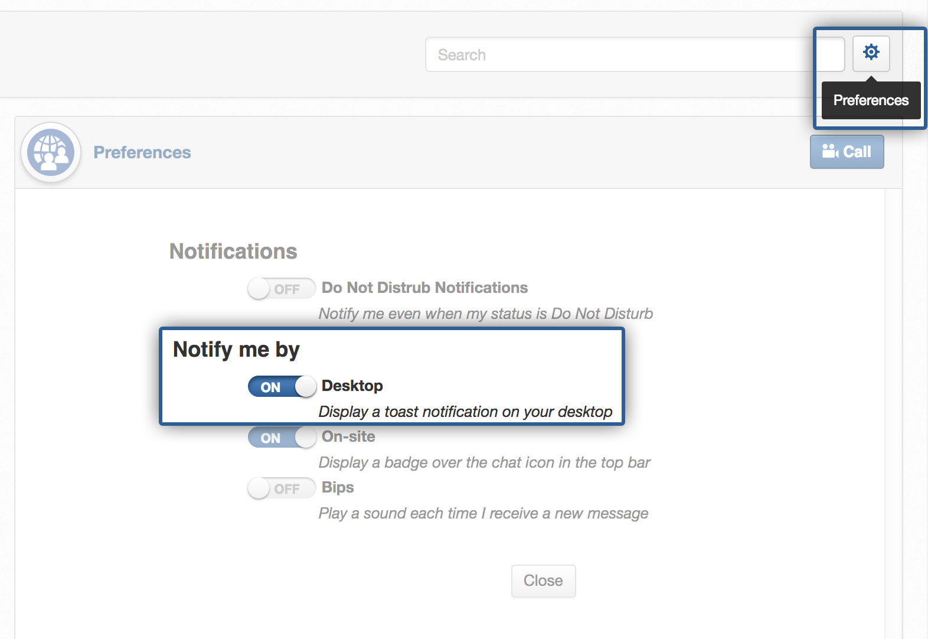Click the Close button

(x=543, y=581)
